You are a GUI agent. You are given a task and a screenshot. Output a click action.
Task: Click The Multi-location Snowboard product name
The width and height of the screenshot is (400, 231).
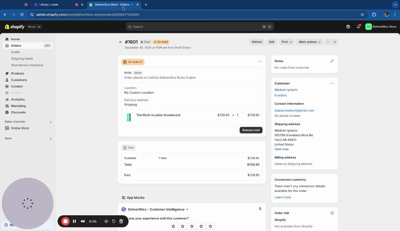coord(158,115)
